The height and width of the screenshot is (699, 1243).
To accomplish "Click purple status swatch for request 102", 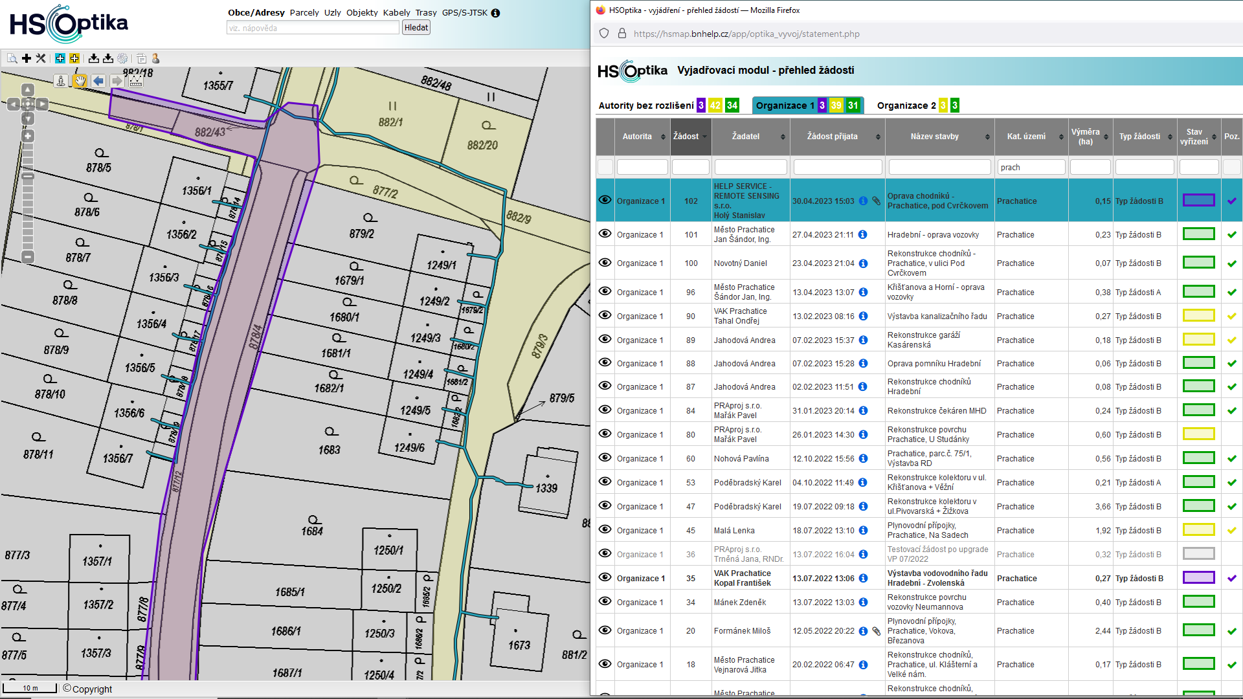I will 1198,201.
